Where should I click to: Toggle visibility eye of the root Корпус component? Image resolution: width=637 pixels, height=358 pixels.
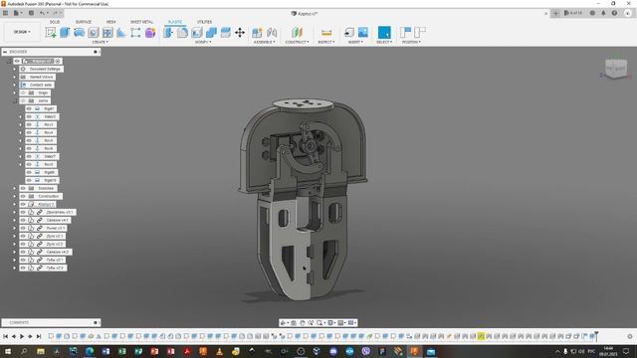point(17,61)
